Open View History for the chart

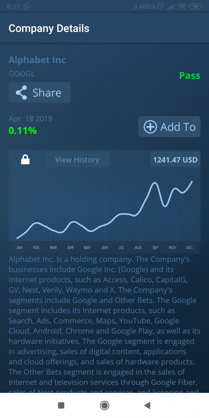[x=77, y=160]
